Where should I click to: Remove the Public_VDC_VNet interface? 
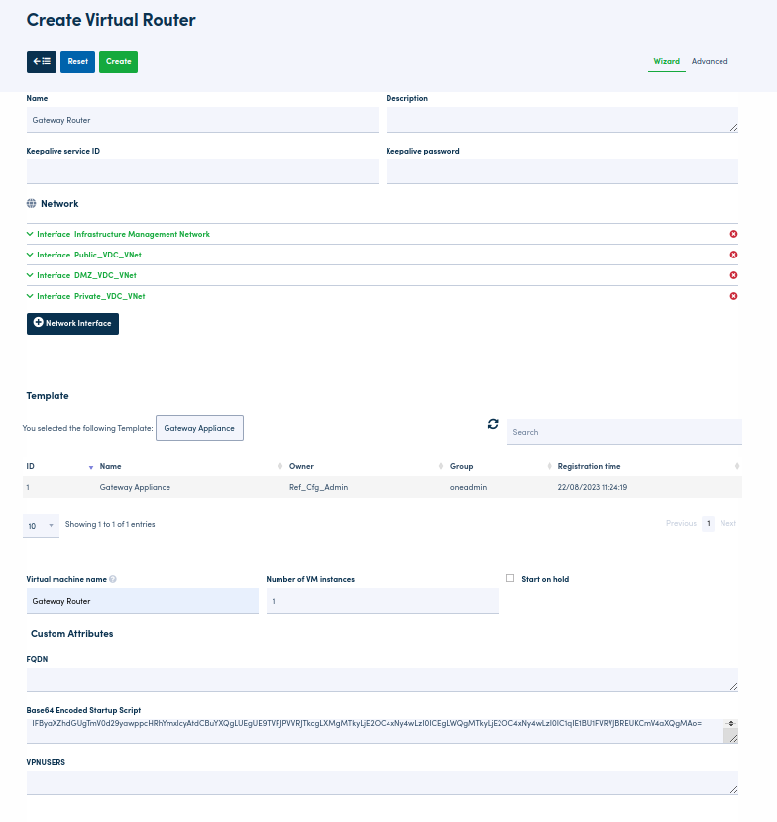[733, 255]
